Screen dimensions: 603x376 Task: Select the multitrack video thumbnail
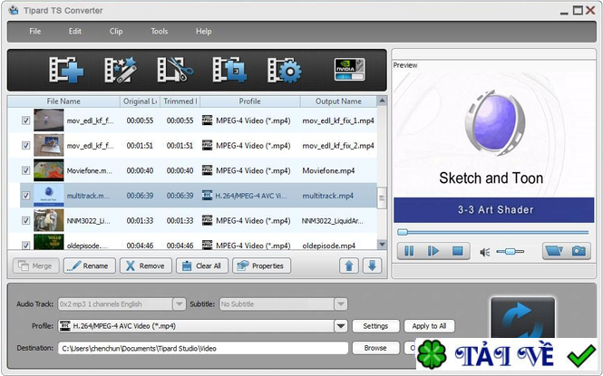tap(49, 195)
